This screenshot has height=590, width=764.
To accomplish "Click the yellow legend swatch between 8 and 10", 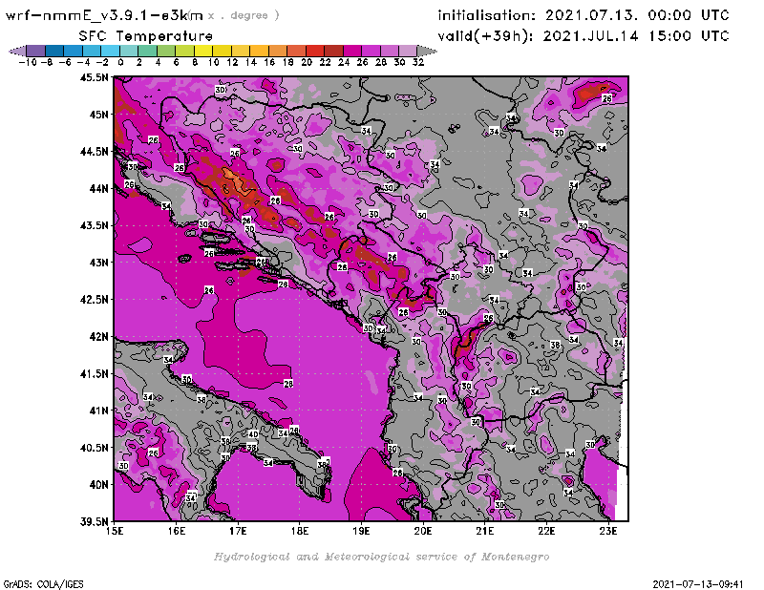I will [x=203, y=51].
